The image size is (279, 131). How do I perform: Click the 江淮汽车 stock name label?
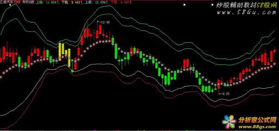(6, 2)
